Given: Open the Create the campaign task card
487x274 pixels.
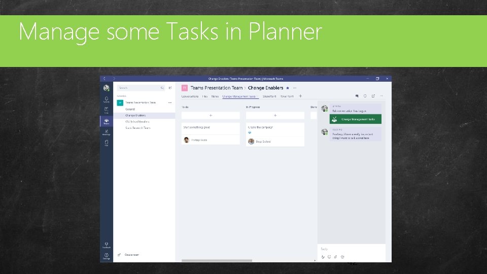Looking at the screenshot, I should (x=275, y=134).
